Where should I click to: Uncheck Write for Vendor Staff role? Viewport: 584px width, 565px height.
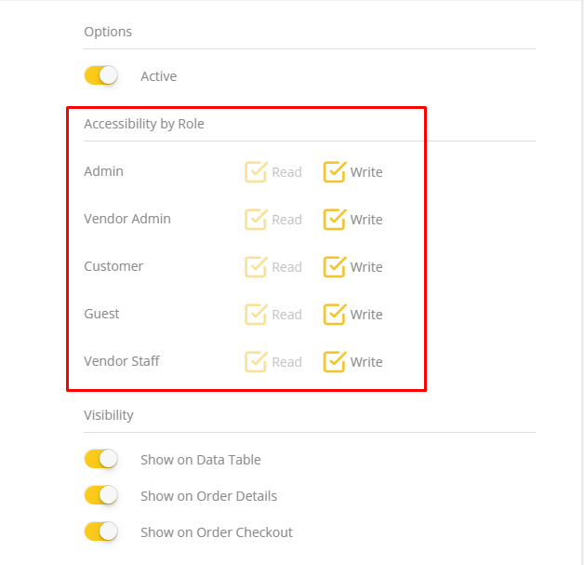(335, 362)
